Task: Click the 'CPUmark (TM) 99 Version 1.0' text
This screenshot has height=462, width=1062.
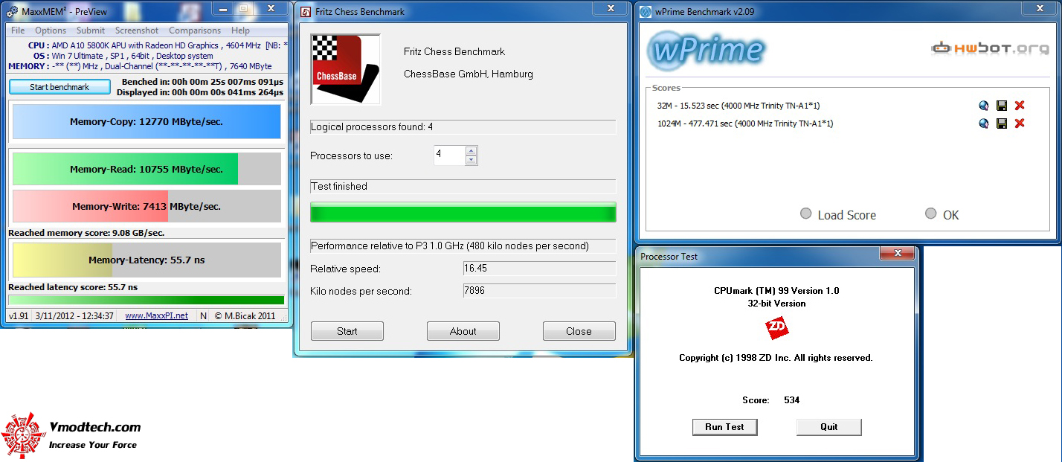Action: pyautogui.click(x=776, y=291)
